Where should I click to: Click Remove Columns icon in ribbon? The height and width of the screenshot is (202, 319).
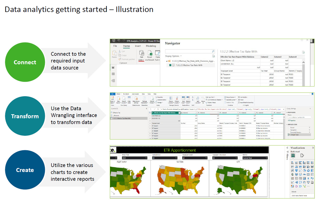click(x=177, y=99)
